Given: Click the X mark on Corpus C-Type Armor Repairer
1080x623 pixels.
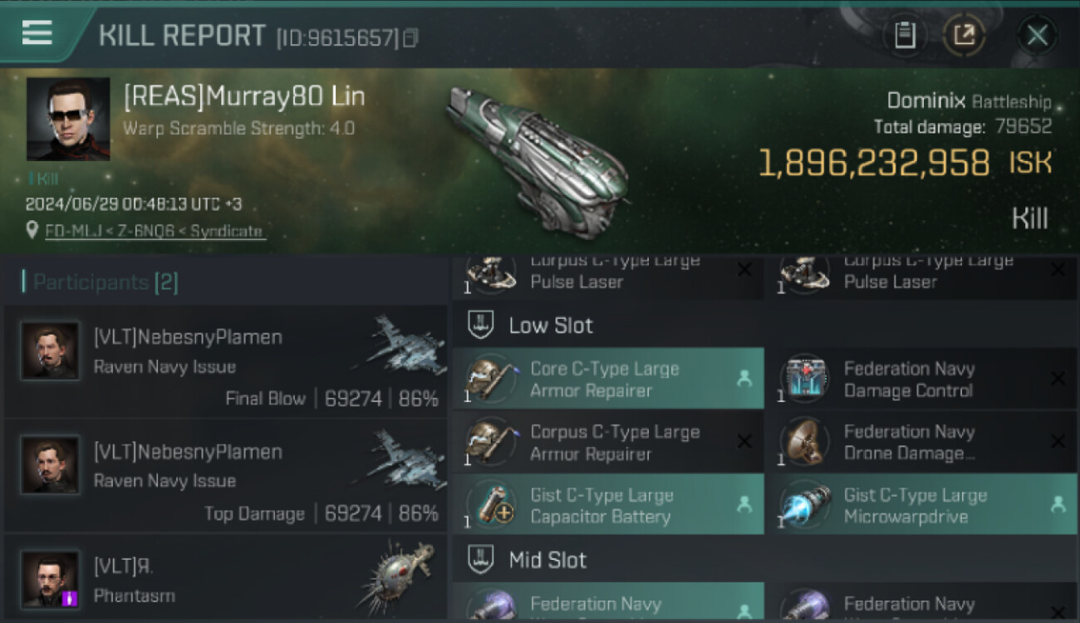Looking at the screenshot, I should tap(744, 443).
